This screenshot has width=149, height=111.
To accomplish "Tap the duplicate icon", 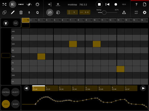I will point(4,13).
